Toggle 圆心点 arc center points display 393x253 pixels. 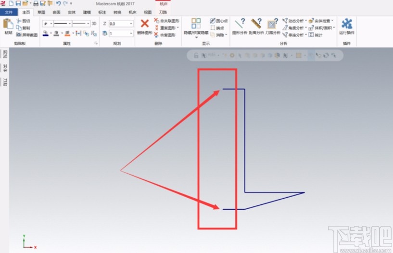tap(218, 21)
